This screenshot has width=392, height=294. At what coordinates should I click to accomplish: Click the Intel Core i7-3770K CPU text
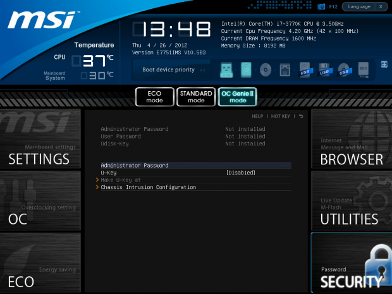click(x=282, y=24)
